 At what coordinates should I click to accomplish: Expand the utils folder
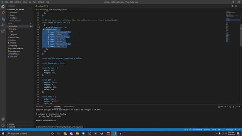point(20,32)
